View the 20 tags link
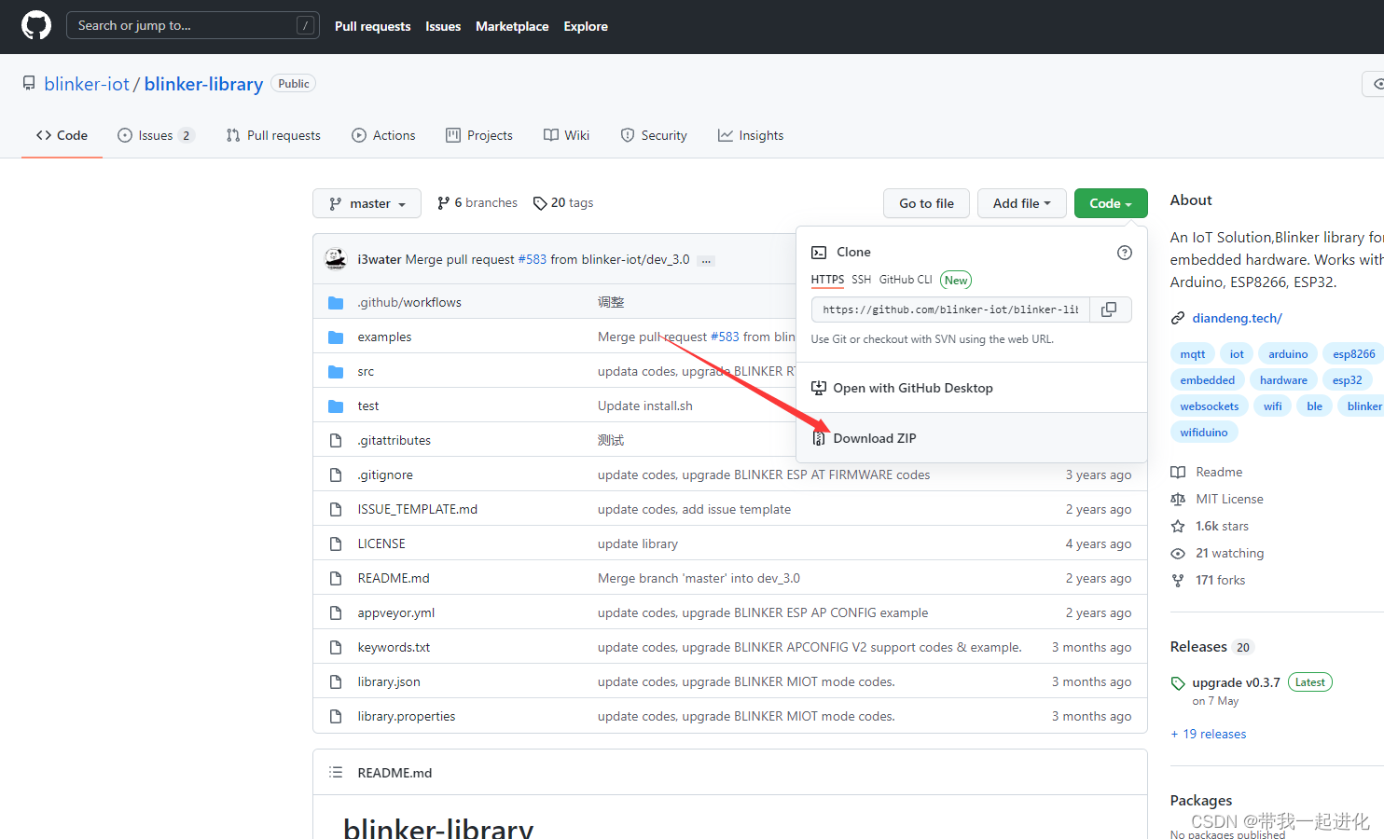 (x=563, y=202)
